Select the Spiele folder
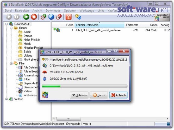This screenshot has height=130, width=174. (27, 52)
